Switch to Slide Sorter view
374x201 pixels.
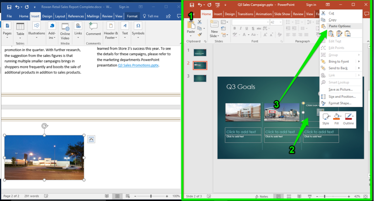coord(289,196)
